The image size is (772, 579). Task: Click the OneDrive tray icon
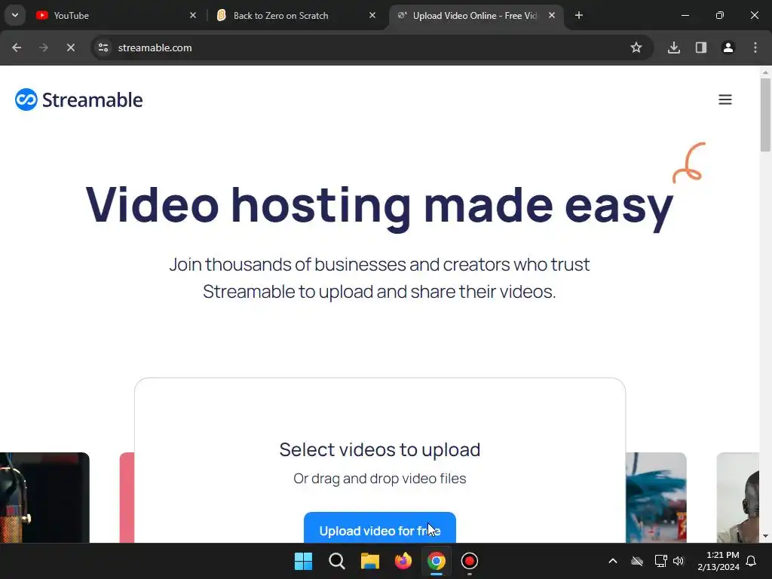point(637,561)
